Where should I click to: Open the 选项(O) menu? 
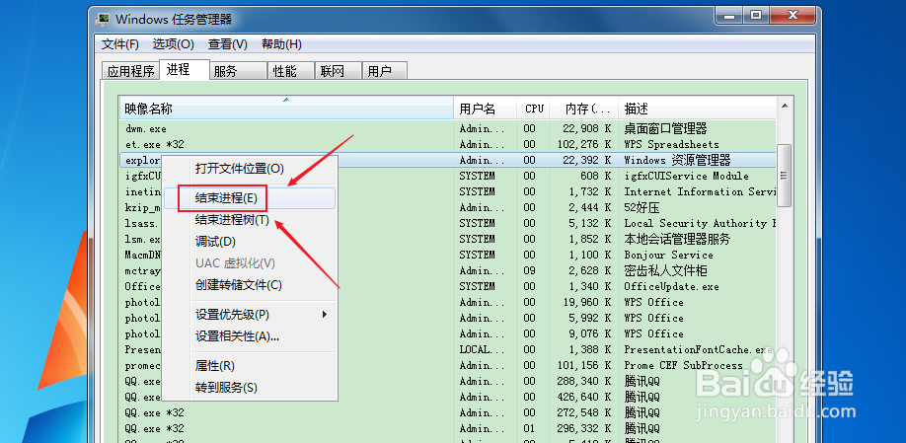click(173, 43)
